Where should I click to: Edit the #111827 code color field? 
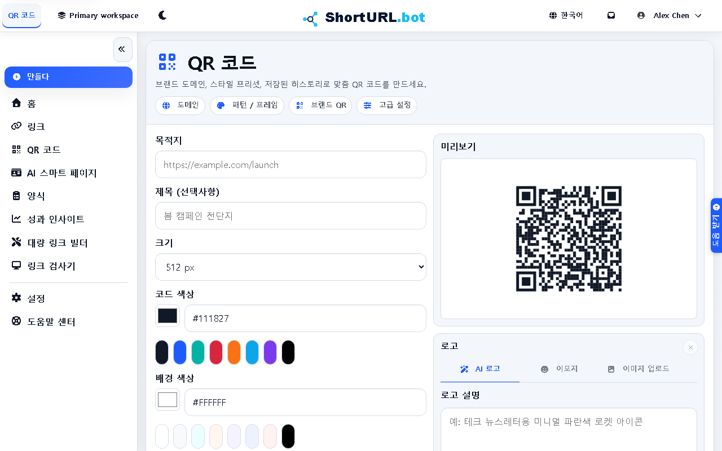coord(305,319)
